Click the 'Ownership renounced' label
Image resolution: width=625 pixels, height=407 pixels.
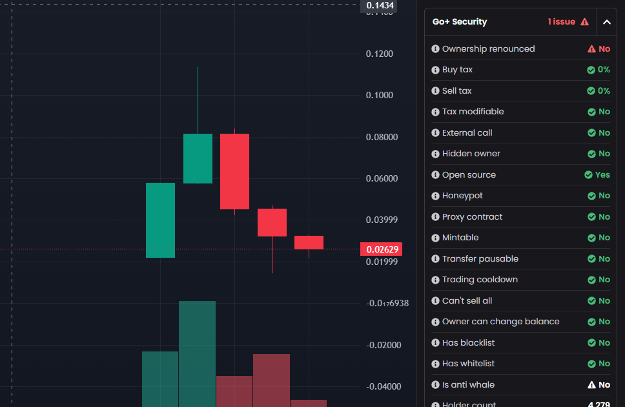[x=488, y=48]
